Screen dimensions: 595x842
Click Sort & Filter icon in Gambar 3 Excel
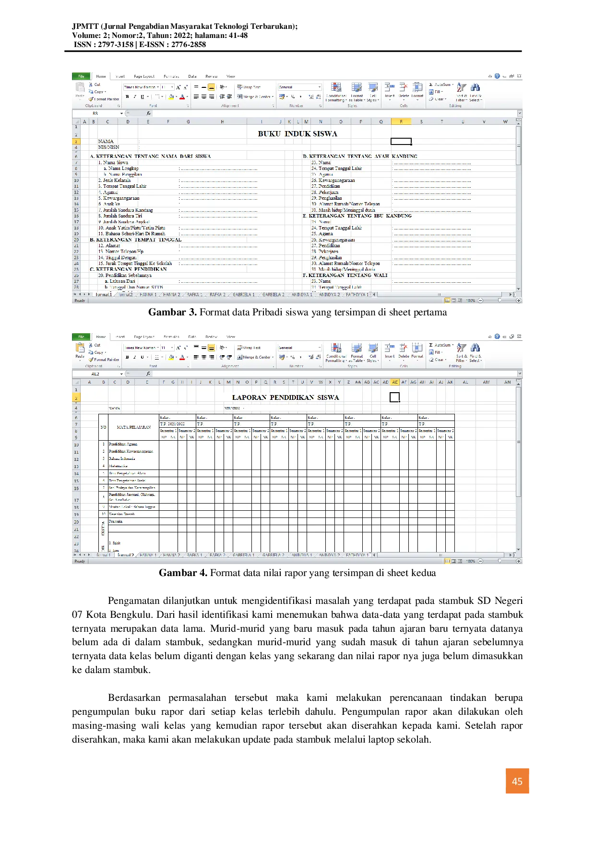click(x=461, y=87)
